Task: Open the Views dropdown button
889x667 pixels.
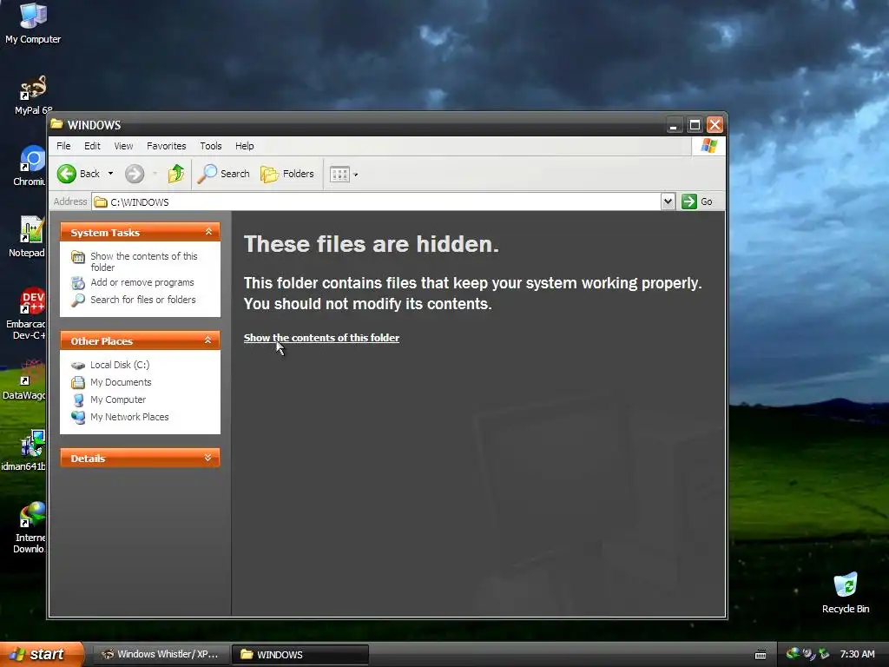Action: (344, 174)
